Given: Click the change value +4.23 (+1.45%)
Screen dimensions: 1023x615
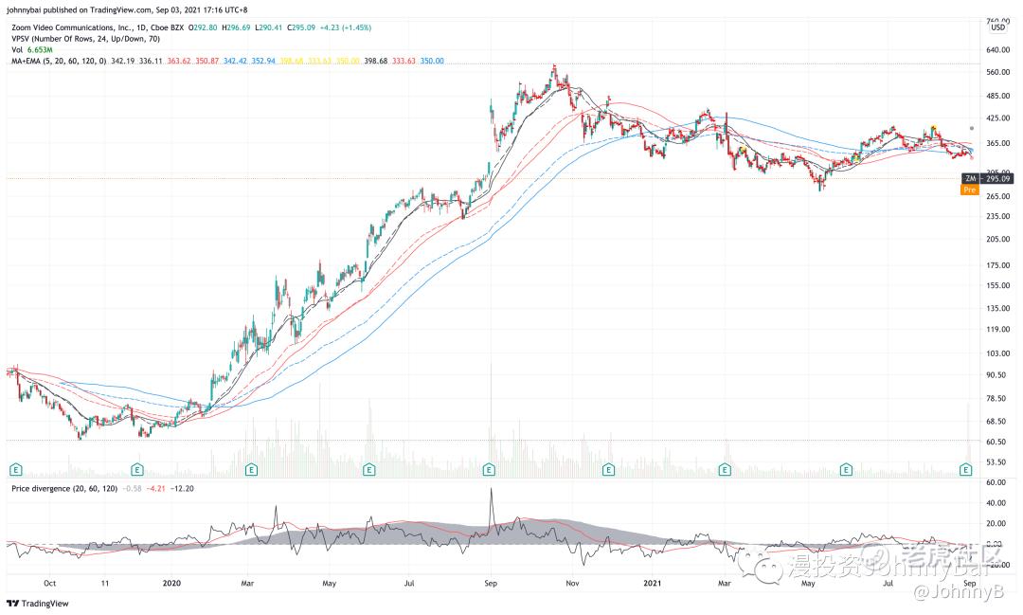Looking at the screenshot, I should [346, 27].
